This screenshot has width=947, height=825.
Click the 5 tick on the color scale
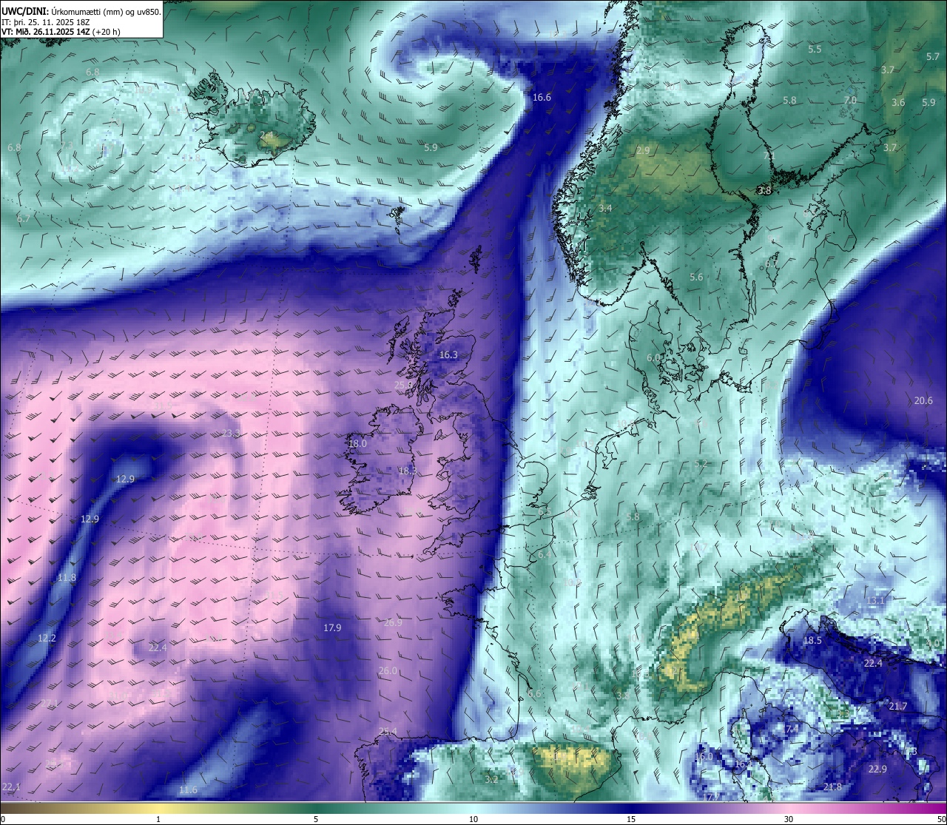coord(316,819)
